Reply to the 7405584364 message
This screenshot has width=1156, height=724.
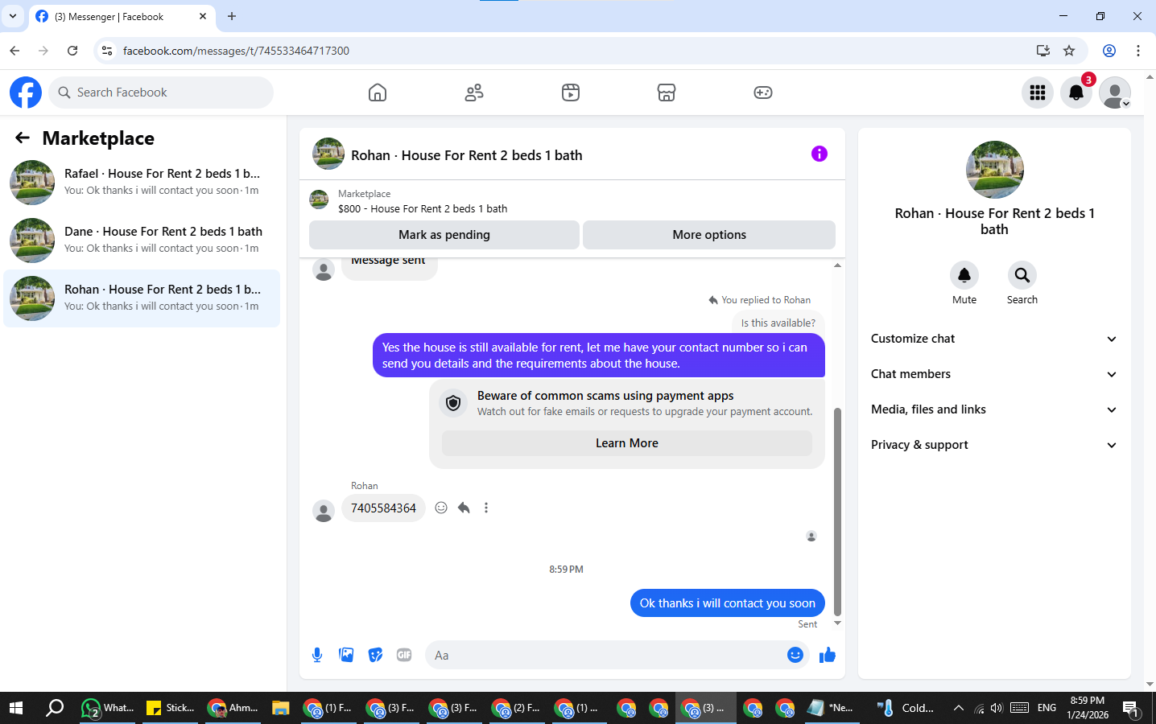pos(464,508)
